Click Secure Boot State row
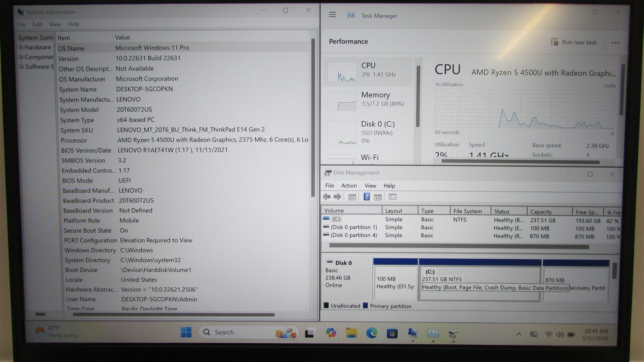This screenshot has width=644, height=362. 186,230
